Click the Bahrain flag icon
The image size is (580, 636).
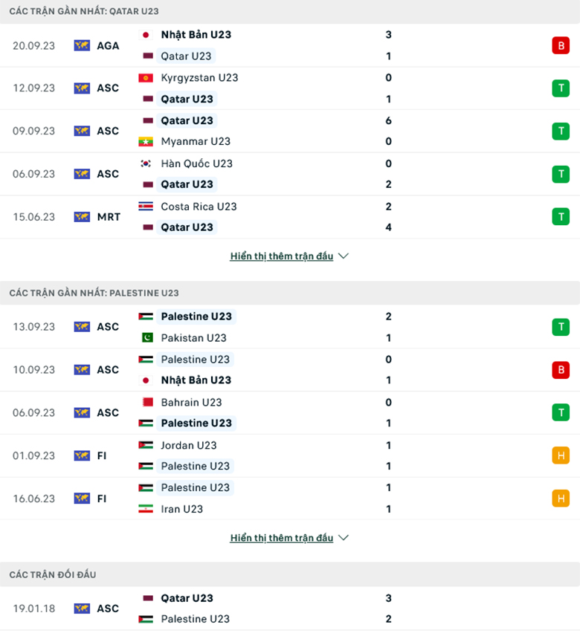tap(146, 402)
